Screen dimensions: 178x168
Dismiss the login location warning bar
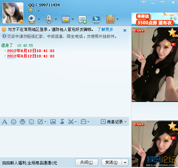[x=125, y=30]
